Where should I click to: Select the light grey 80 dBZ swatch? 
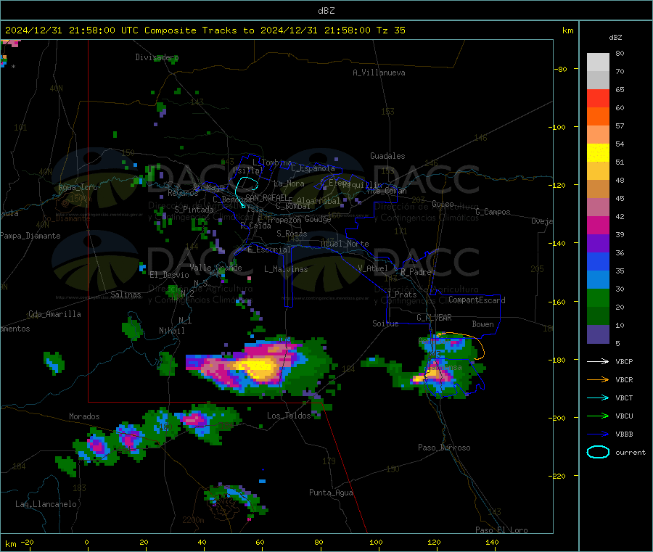pyautogui.click(x=598, y=62)
